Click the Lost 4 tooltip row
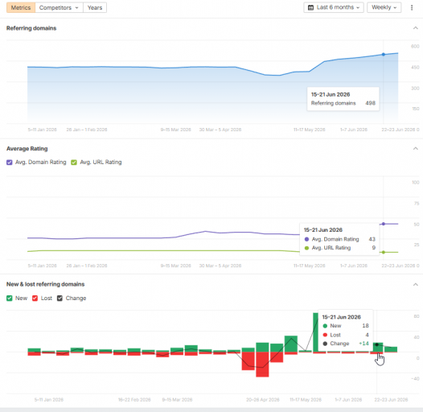423x412 pixels. point(346,335)
